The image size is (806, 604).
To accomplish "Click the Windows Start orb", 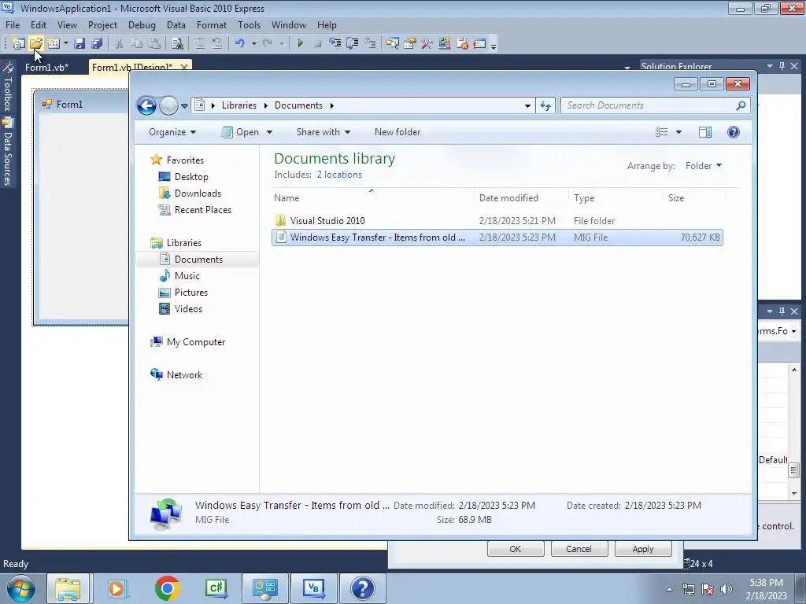I will (21, 589).
